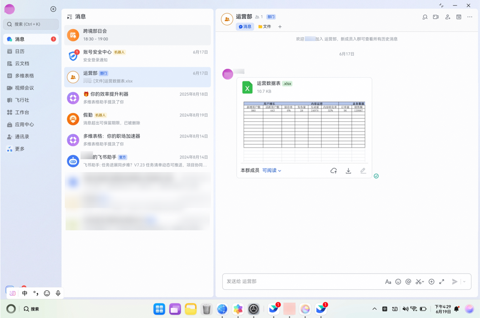Open notifications bell in the system tray

coord(456,309)
